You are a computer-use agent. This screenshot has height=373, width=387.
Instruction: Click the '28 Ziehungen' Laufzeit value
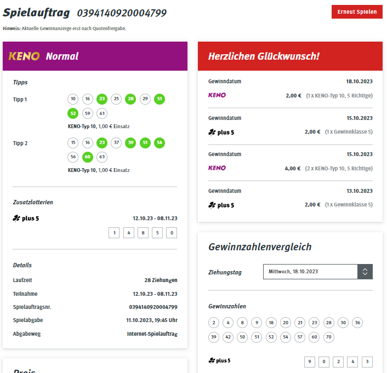coord(161,280)
